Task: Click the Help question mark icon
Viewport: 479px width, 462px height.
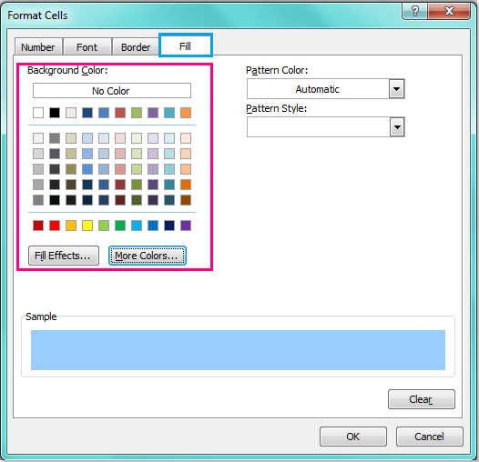Action: 415,11
